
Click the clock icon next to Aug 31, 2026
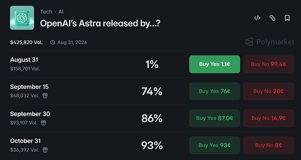pos(53,42)
